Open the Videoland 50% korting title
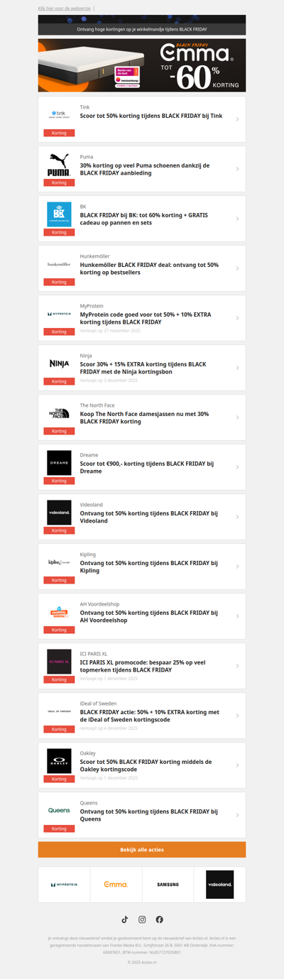This screenshot has height=979, width=284. pos(148,517)
